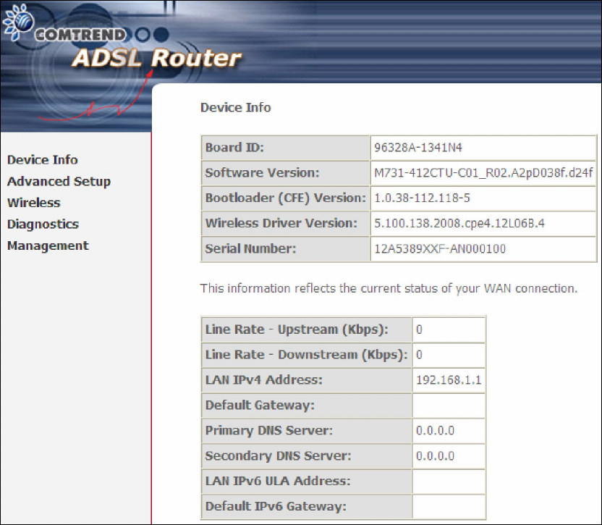
Task: Select the Software Version label cell
Action: [285, 173]
